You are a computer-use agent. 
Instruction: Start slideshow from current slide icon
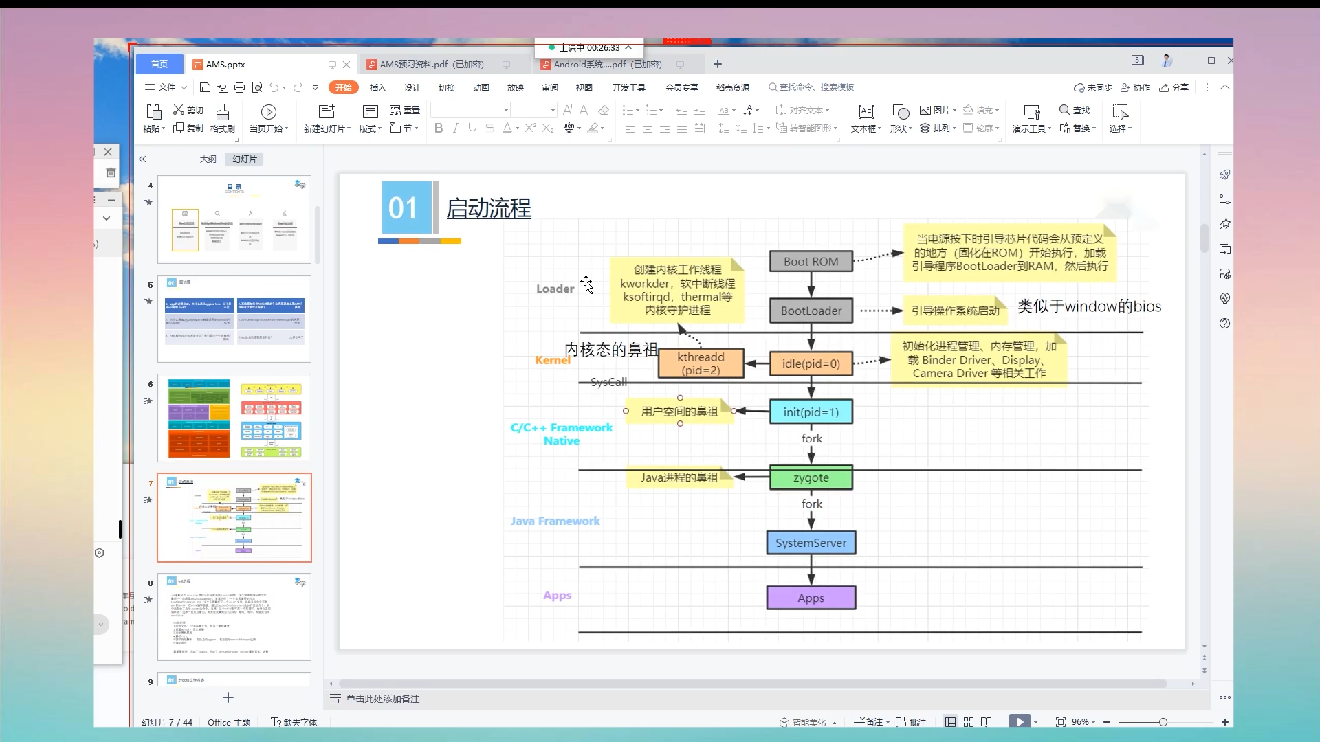pyautogui.click(x=1020, y=721)
